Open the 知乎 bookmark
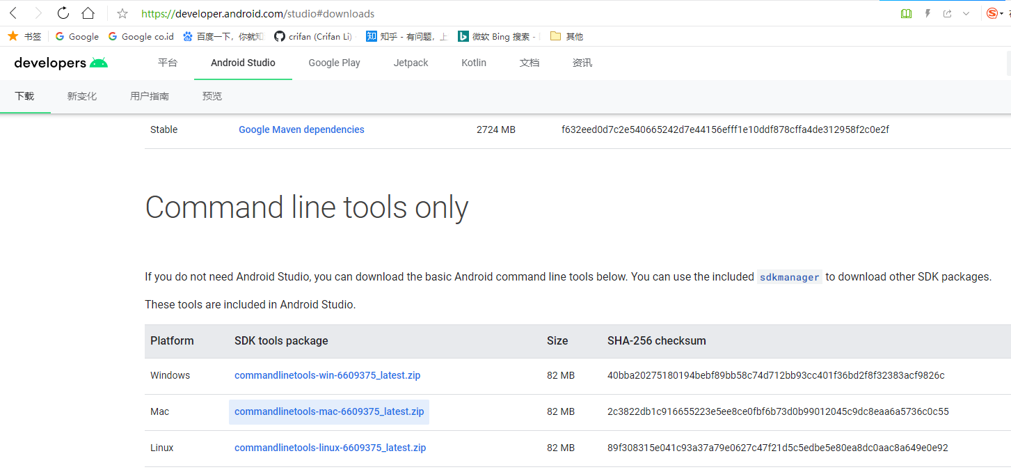The height and width of the screenshot is (472, 1011). pyautogui.click(x=407, y=36)
